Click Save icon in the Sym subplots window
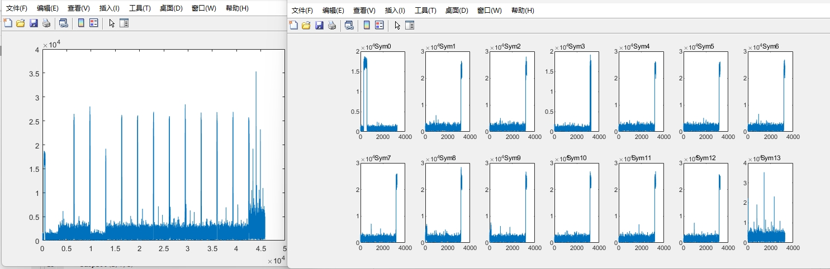 coord(319,25)
